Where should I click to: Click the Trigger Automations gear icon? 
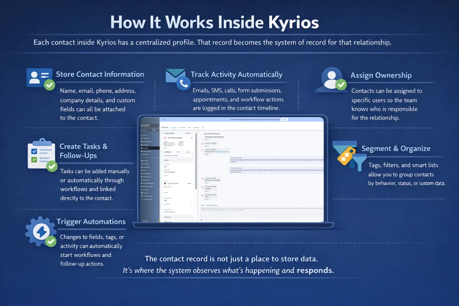click(41, 231)
